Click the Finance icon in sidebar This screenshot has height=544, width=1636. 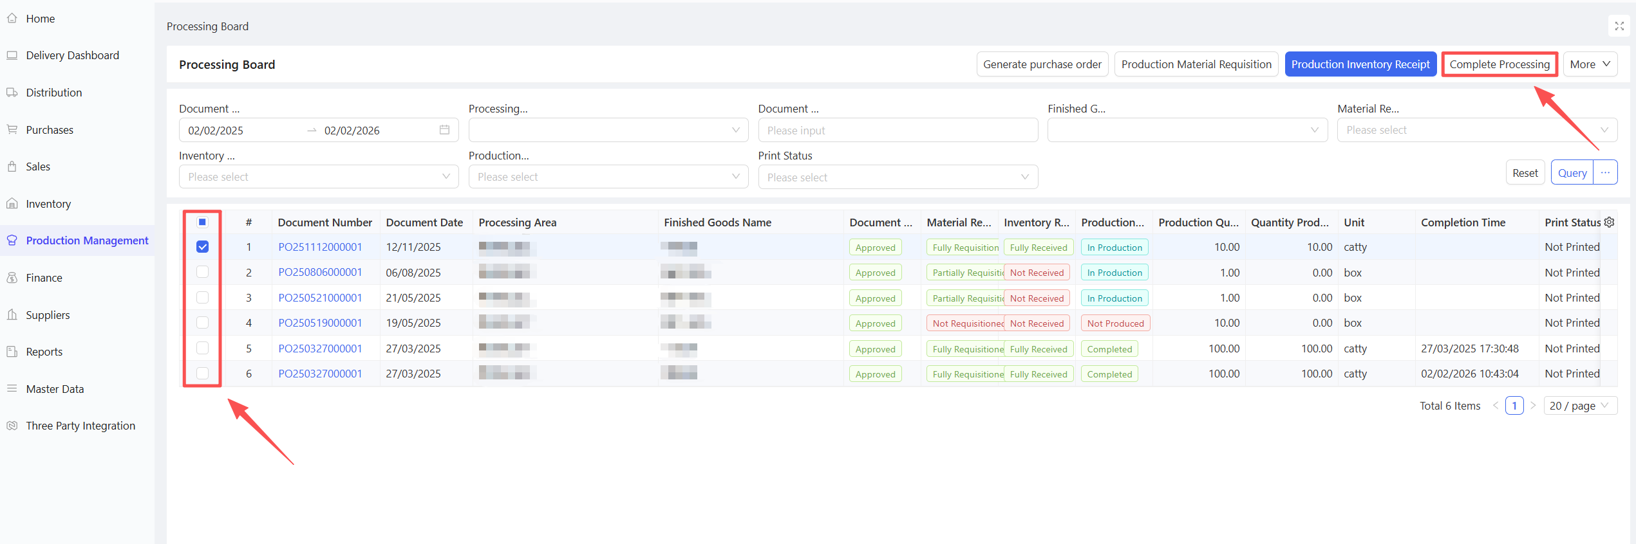point(12,278)
